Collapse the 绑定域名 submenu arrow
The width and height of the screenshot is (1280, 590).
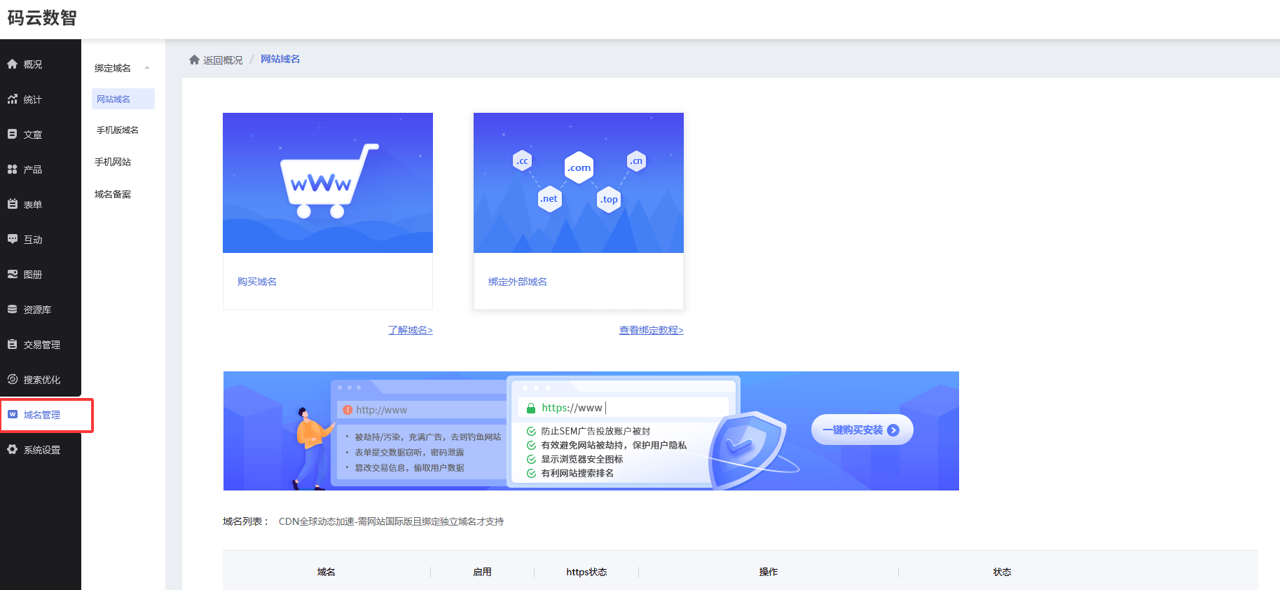pyautogui.click(x=147, y=68)
